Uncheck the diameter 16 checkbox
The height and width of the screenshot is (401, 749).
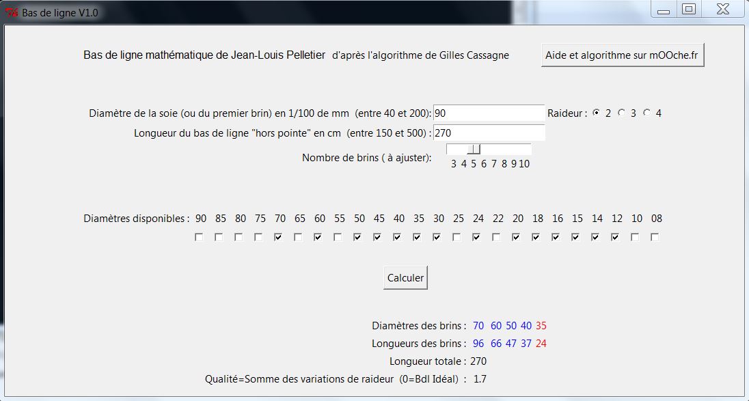(556, 237)
